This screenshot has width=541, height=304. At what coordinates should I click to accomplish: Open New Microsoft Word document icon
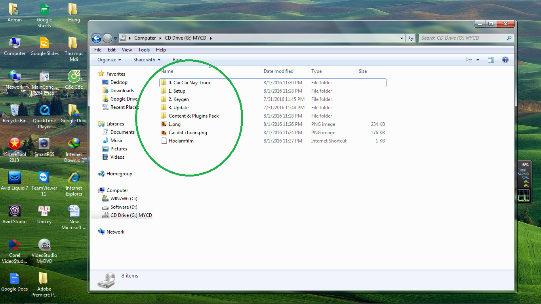click(x=74, y=217)
